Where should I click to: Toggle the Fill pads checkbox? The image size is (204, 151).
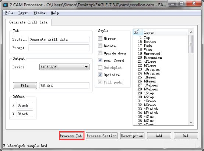(x=100, y=82)
